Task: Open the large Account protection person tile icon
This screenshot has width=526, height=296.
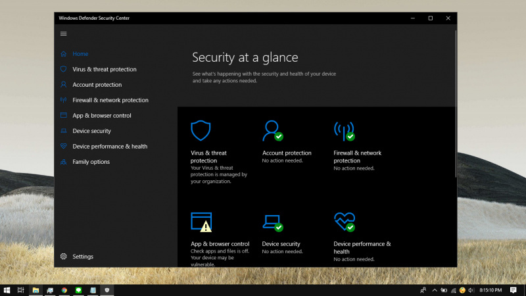Action: click(273, 131)
